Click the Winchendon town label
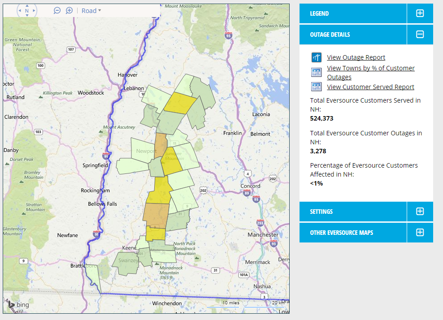443x320 pixels. 167,303
